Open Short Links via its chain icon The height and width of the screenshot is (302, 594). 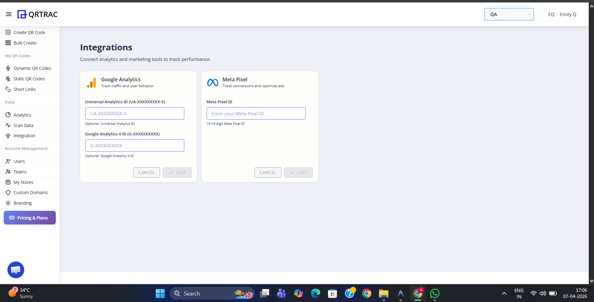tap(7, 89)
